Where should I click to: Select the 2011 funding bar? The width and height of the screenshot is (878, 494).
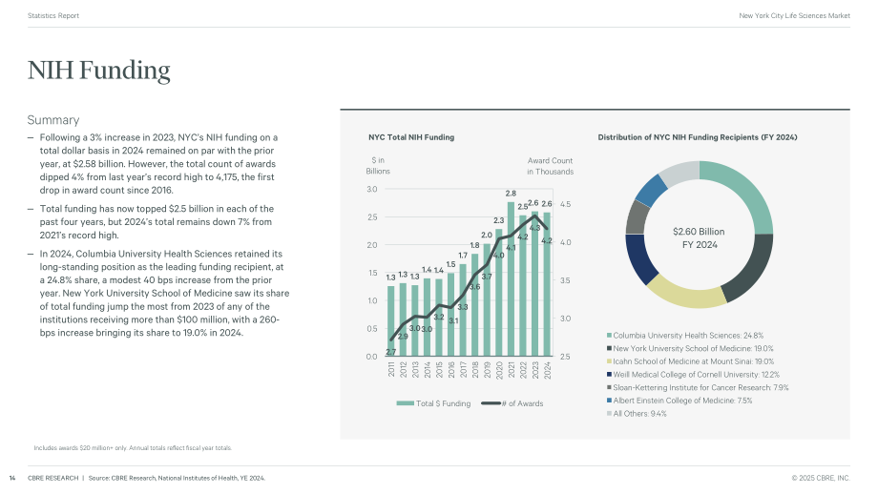[391, 321]
